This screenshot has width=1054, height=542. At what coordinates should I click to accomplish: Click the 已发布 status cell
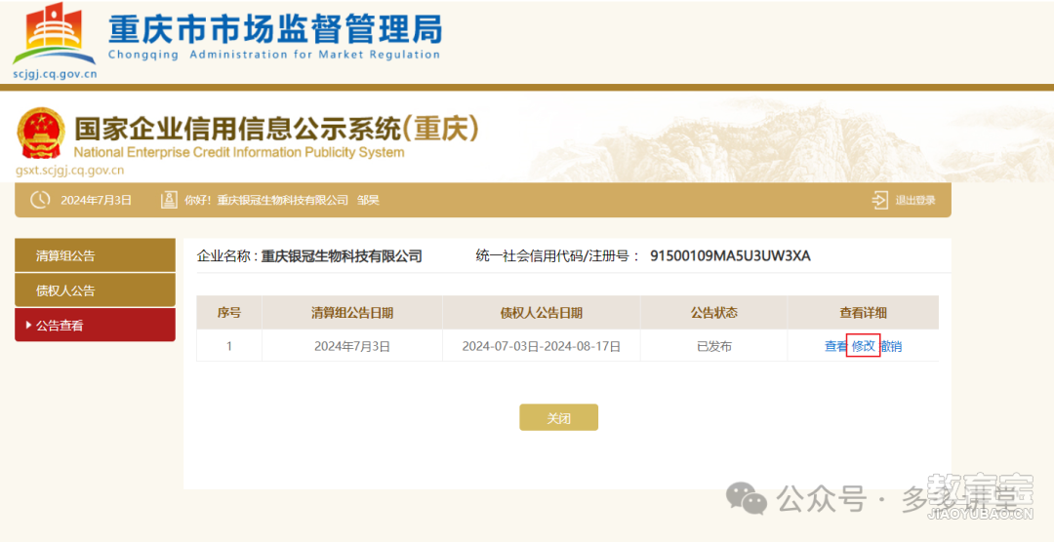(713, 346)
